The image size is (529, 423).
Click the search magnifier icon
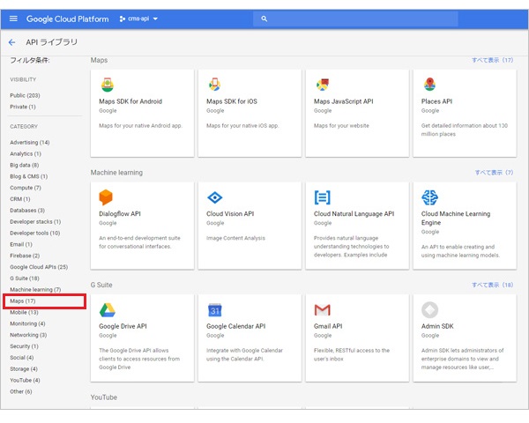[x=264, y=19]
